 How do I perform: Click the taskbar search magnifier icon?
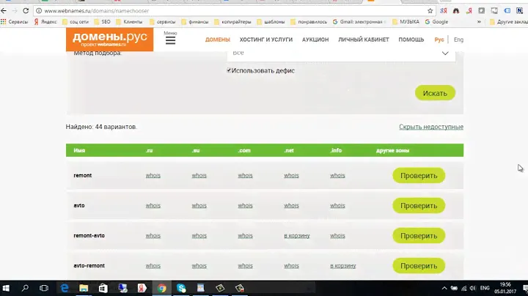point(26,288)
